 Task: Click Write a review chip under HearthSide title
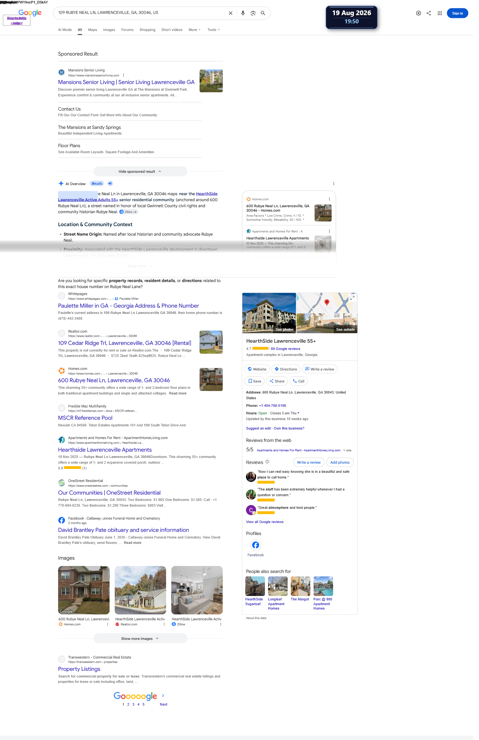coord(320,369)
